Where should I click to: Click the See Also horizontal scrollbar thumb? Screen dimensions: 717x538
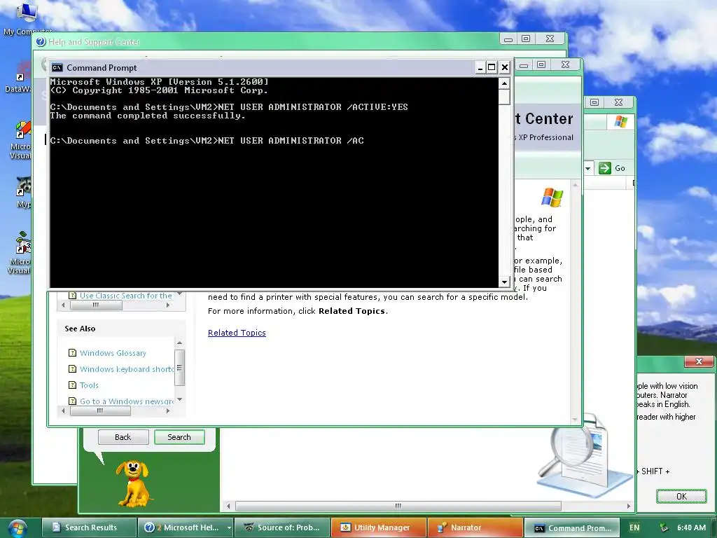click(x=100, y=411)
